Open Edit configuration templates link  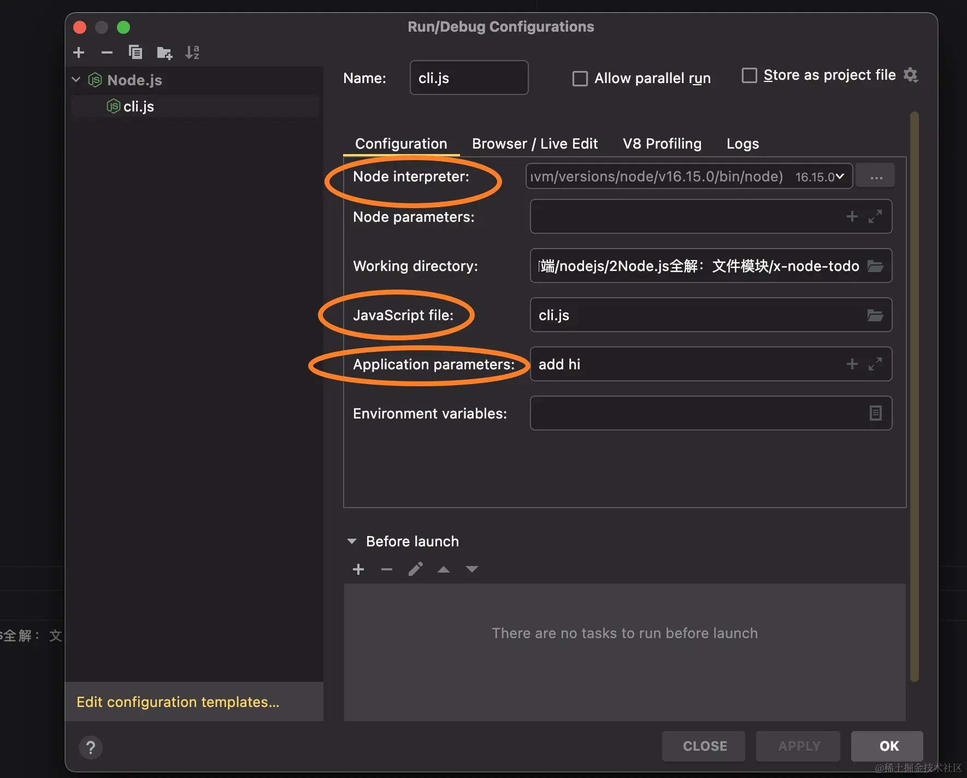tap(178, 702)
